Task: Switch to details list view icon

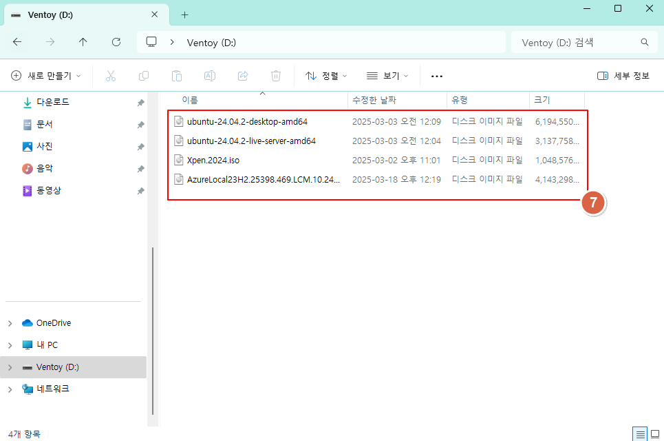Action: pyautogui.click(x=641, y=434)
